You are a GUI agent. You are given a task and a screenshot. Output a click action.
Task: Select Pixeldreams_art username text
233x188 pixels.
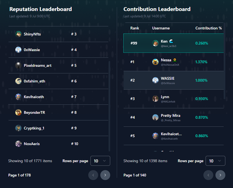click(x=38, y=65)
